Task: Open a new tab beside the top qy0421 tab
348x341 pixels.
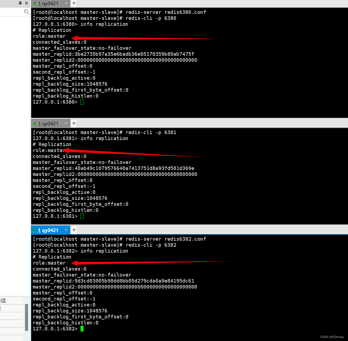Action: (x=73, y=4)
